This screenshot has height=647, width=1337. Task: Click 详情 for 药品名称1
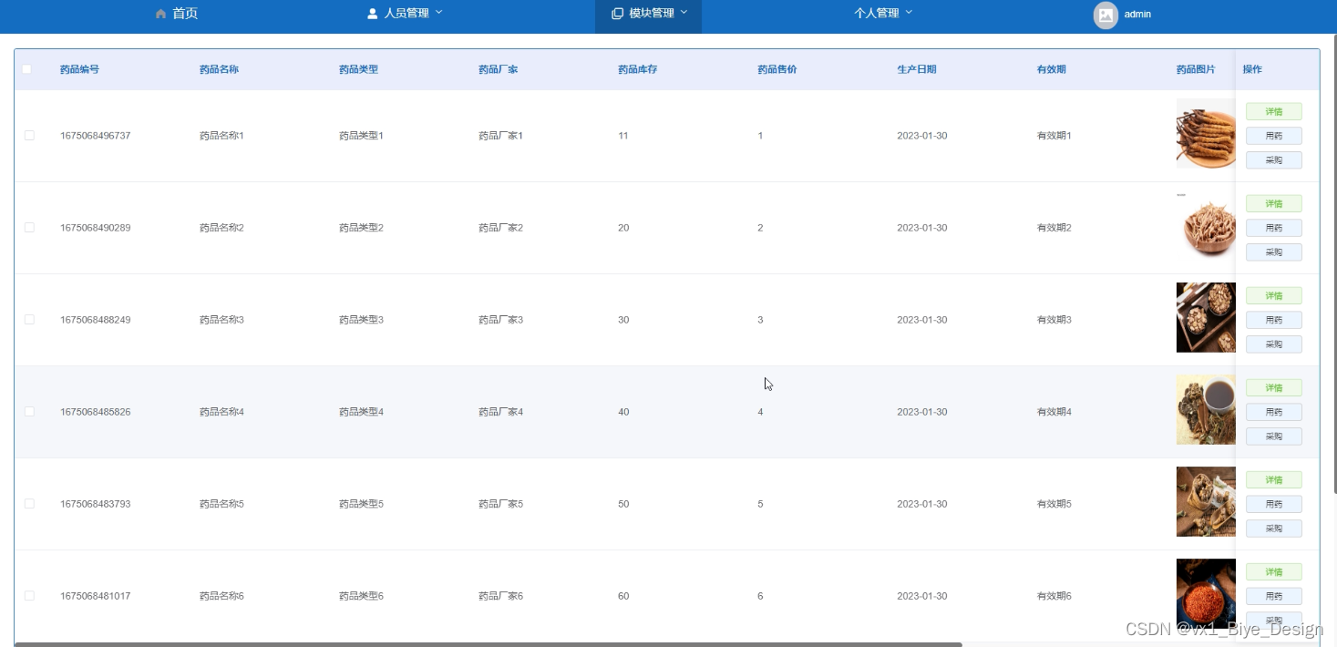(x=1274, y=112)
